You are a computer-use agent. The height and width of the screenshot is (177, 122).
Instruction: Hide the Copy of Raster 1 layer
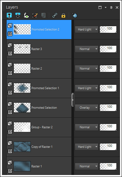tap(10, 151)
